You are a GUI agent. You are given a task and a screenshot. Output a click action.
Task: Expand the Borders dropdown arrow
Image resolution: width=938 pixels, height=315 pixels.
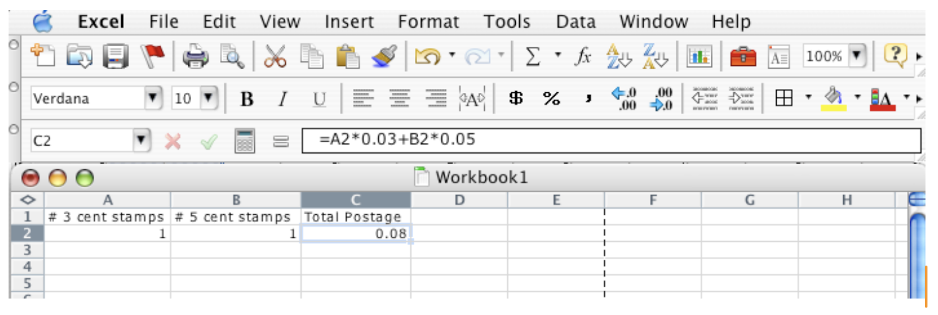808,98
